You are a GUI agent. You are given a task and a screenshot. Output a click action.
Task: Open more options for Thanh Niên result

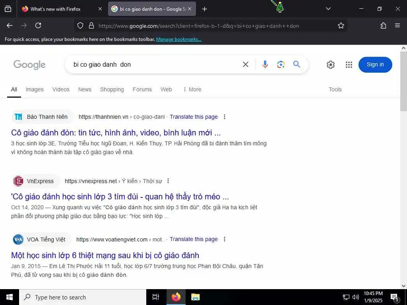225,117
